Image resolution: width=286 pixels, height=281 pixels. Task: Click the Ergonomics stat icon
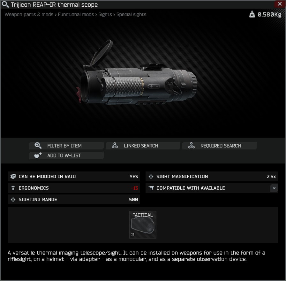[13, 188]
